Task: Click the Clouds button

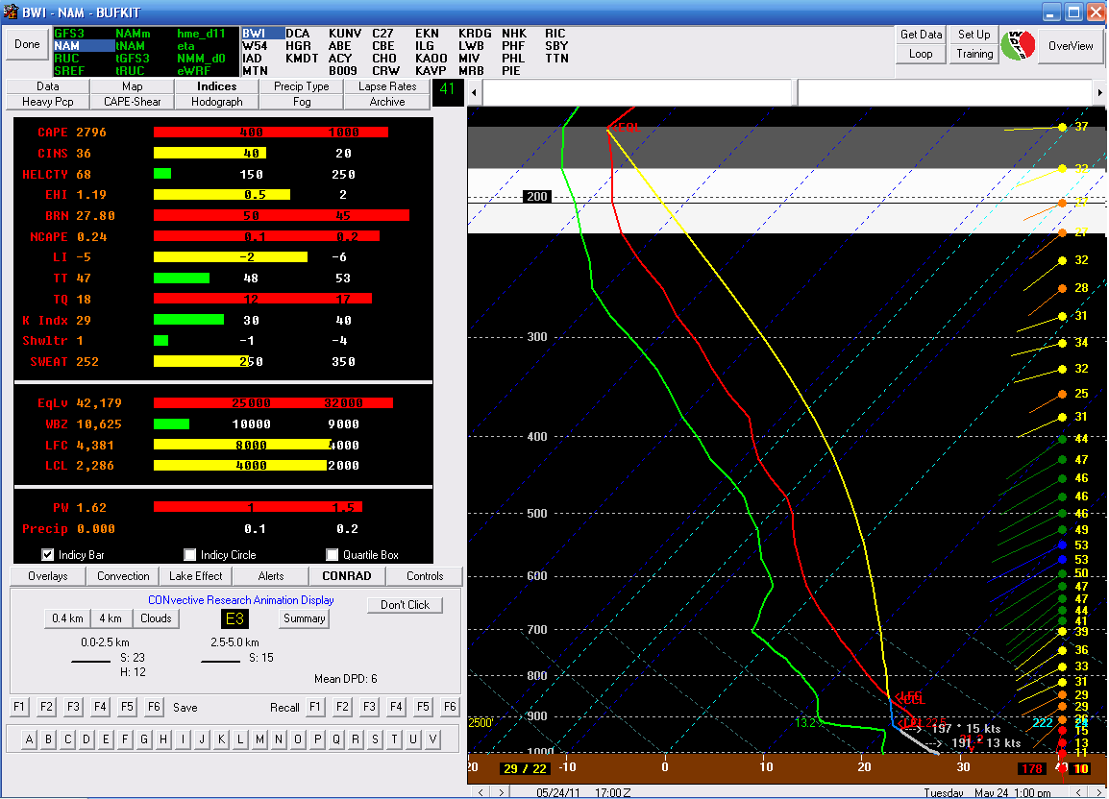Action: pyautogui.click(x=156, y=618)
